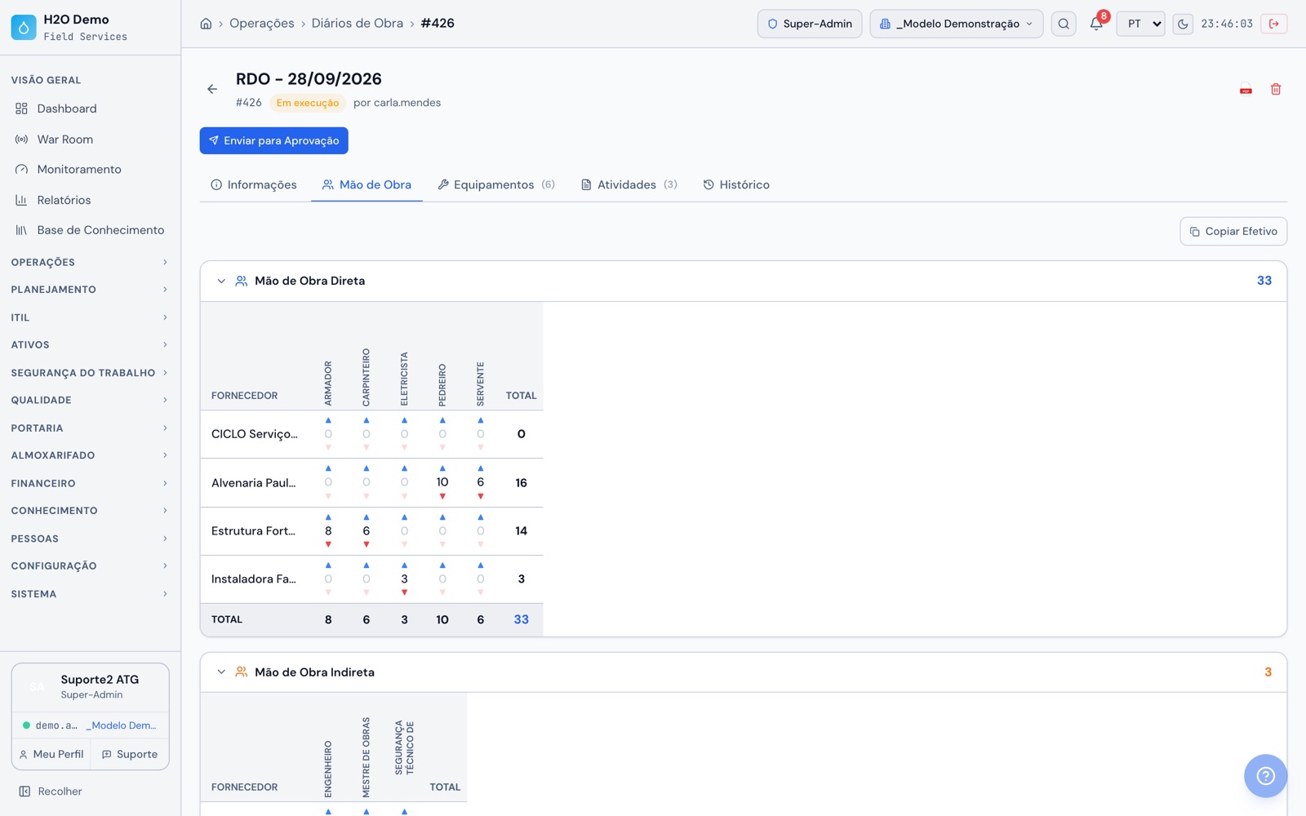Screen dimensions: 1306x816
Task: Open notifications bell with 8 badge
Action: pyautogui.click(x=1096, y=24)
